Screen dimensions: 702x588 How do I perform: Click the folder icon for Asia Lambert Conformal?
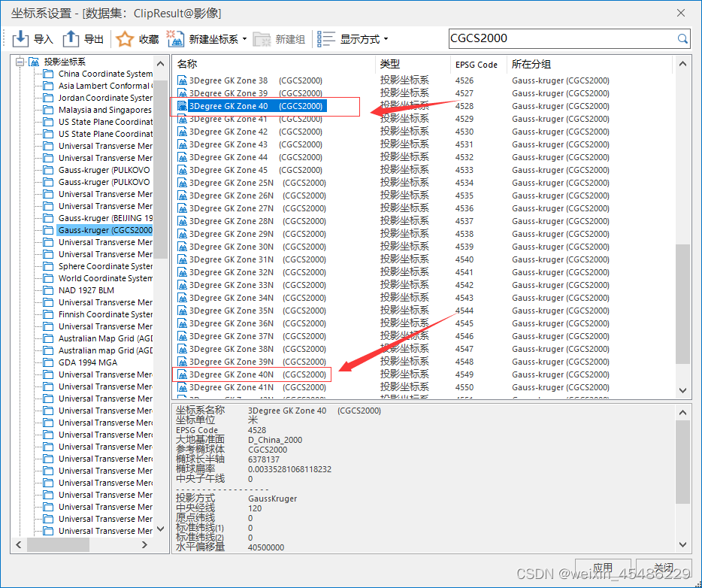[x=48, y=86]
